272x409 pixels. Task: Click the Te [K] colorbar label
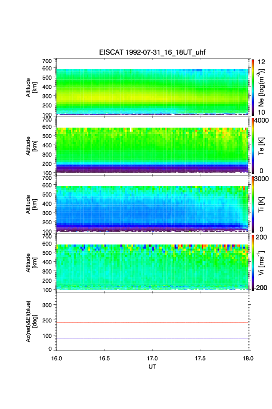[261, 146]
